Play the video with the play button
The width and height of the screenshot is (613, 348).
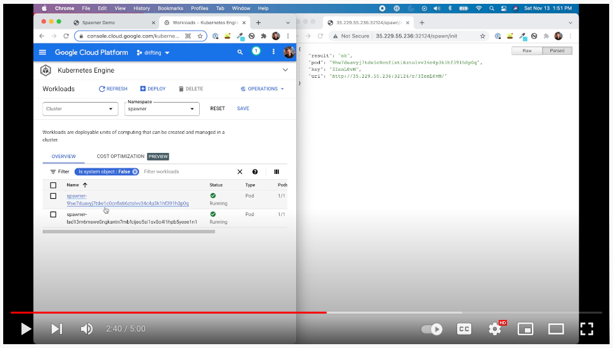click(26, 329)
